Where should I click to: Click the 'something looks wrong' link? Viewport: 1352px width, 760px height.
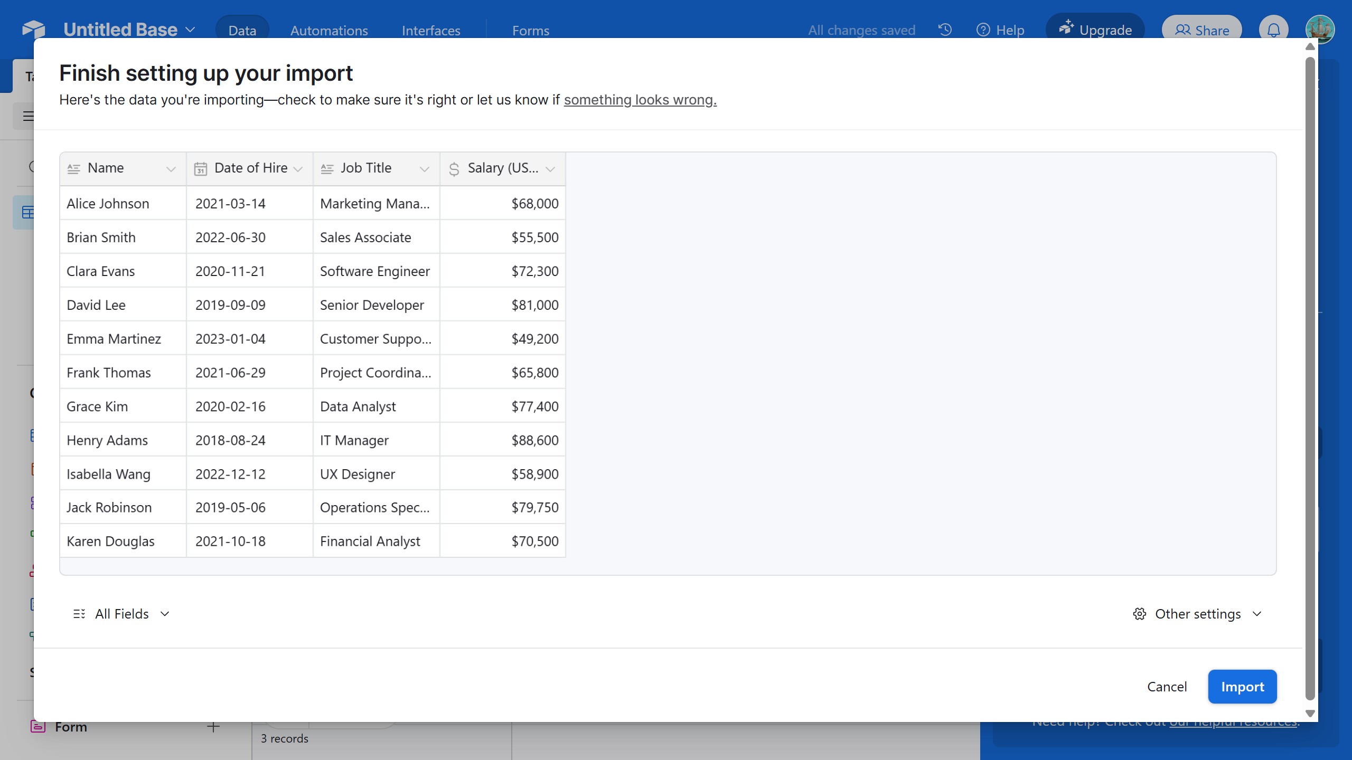pos(640,100)
